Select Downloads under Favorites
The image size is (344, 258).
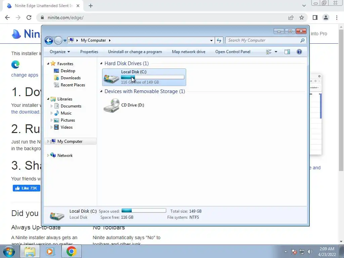71,78
